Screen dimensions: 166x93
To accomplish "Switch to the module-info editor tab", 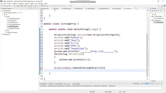I will point(44,9).
